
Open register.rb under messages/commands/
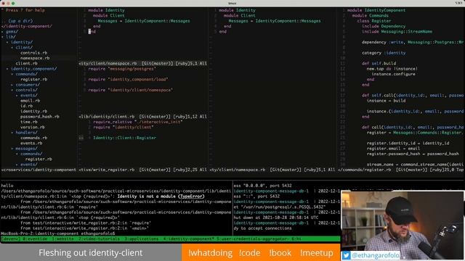pyautogui.click(x=39, y=159)
